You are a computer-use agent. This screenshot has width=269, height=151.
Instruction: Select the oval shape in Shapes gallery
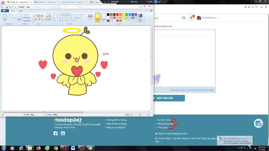(60, 15)
